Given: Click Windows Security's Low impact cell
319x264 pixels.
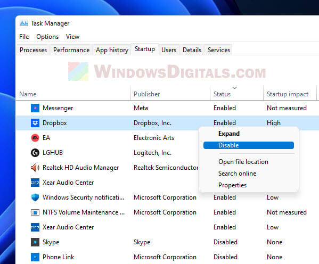Looking at the screenshot, I should click(273, 197).
